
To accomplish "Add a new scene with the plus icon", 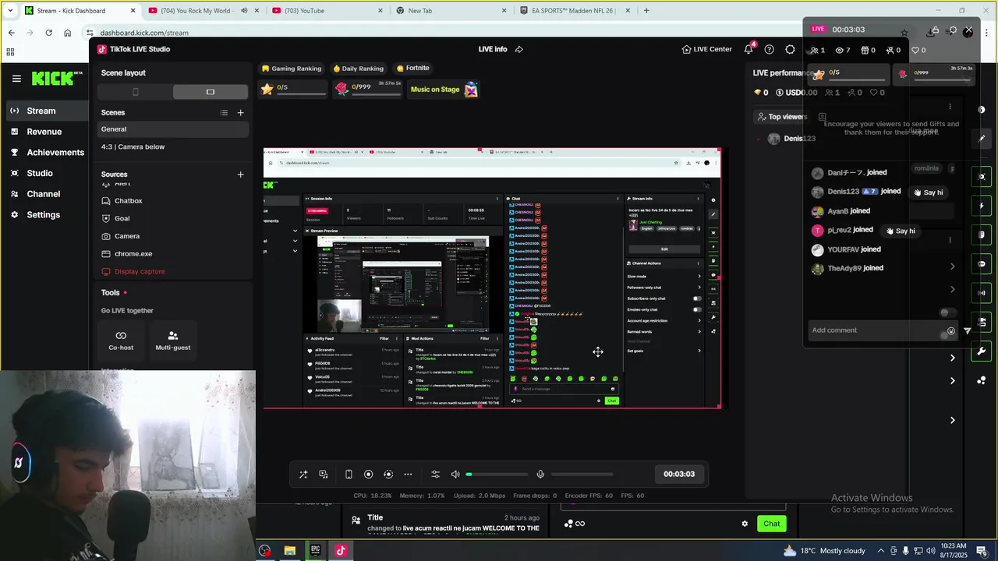I will click(240, 113).
